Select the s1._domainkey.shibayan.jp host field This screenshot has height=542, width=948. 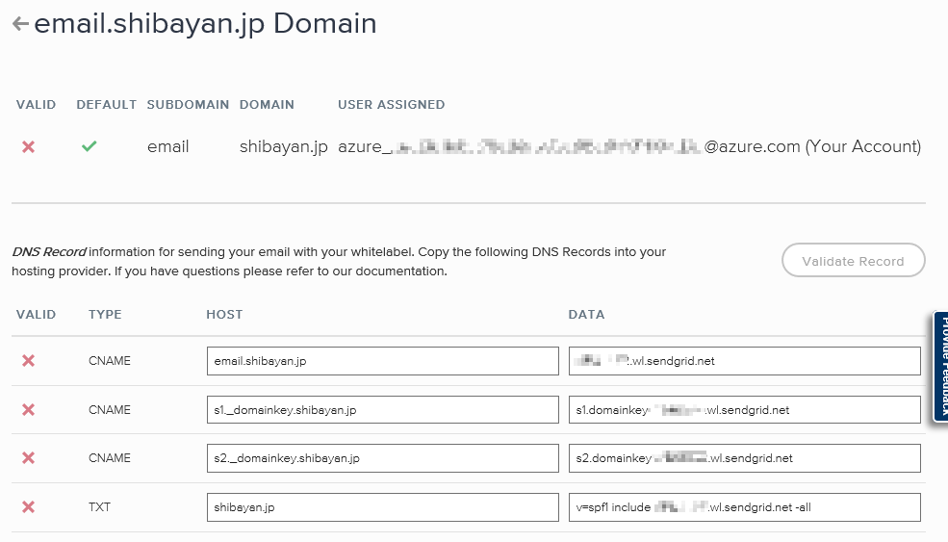click(x=382, y=410)
